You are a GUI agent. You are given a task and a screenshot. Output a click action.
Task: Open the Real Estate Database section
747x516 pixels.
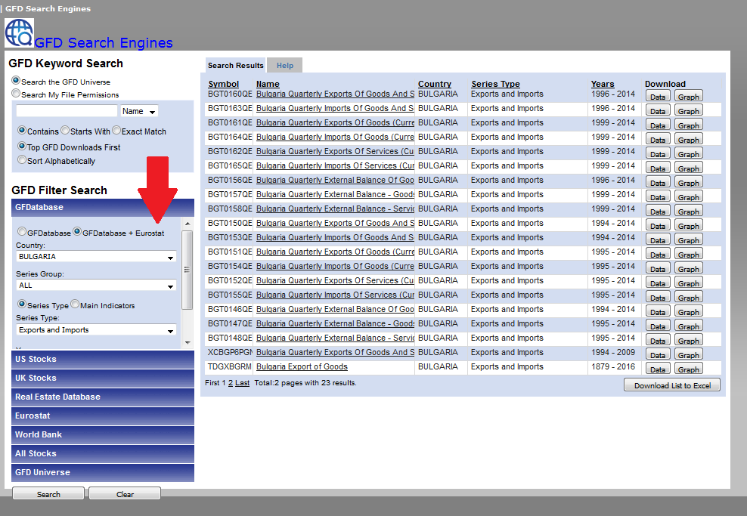coord(103,397)
